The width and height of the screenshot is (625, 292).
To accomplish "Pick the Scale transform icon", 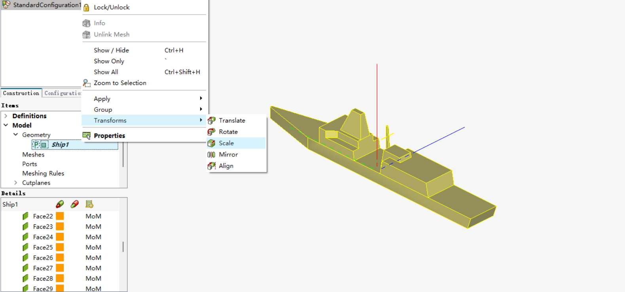I will pyautogui.click(x=212, y=143).
